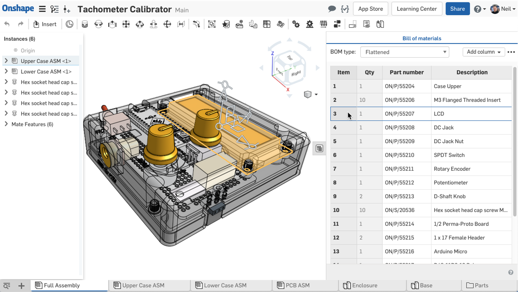Click the Right face of the view cube

296,74
